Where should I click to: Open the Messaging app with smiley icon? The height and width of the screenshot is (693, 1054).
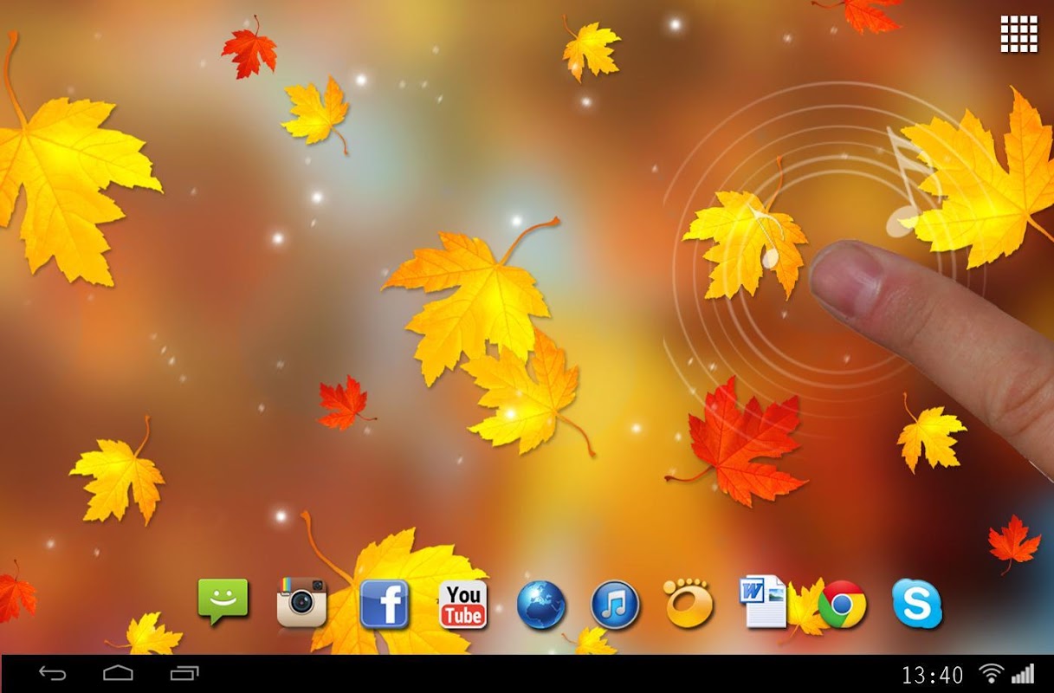coord(223,601)
